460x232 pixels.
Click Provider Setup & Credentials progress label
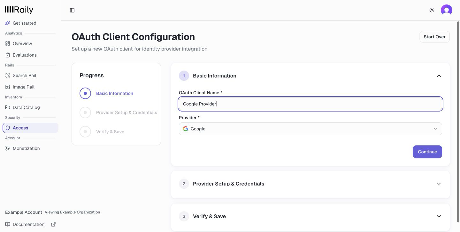(126, 112)
